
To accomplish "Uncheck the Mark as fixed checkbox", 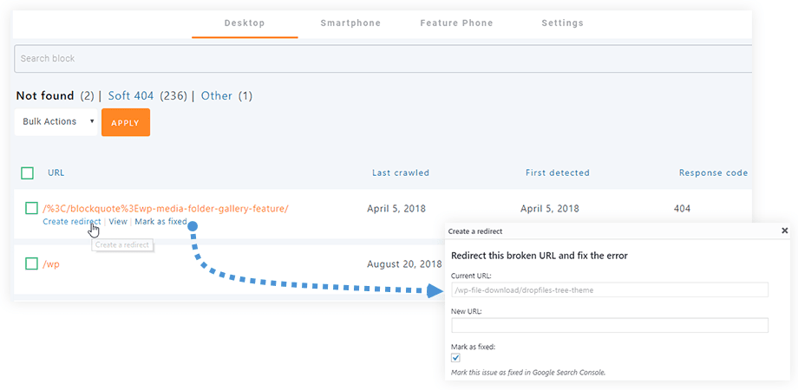I will [x=456, y=357].
